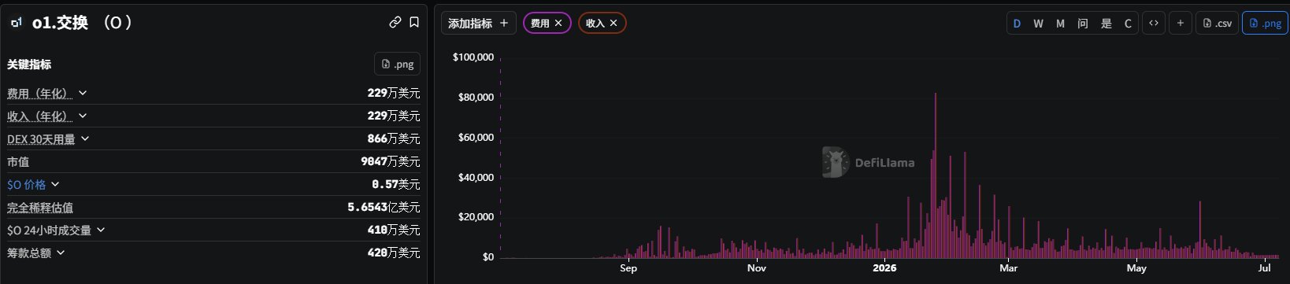This screenshot has width=1290, height=284.
Task: Expand $O 价格 row
Action: point(55,184)
